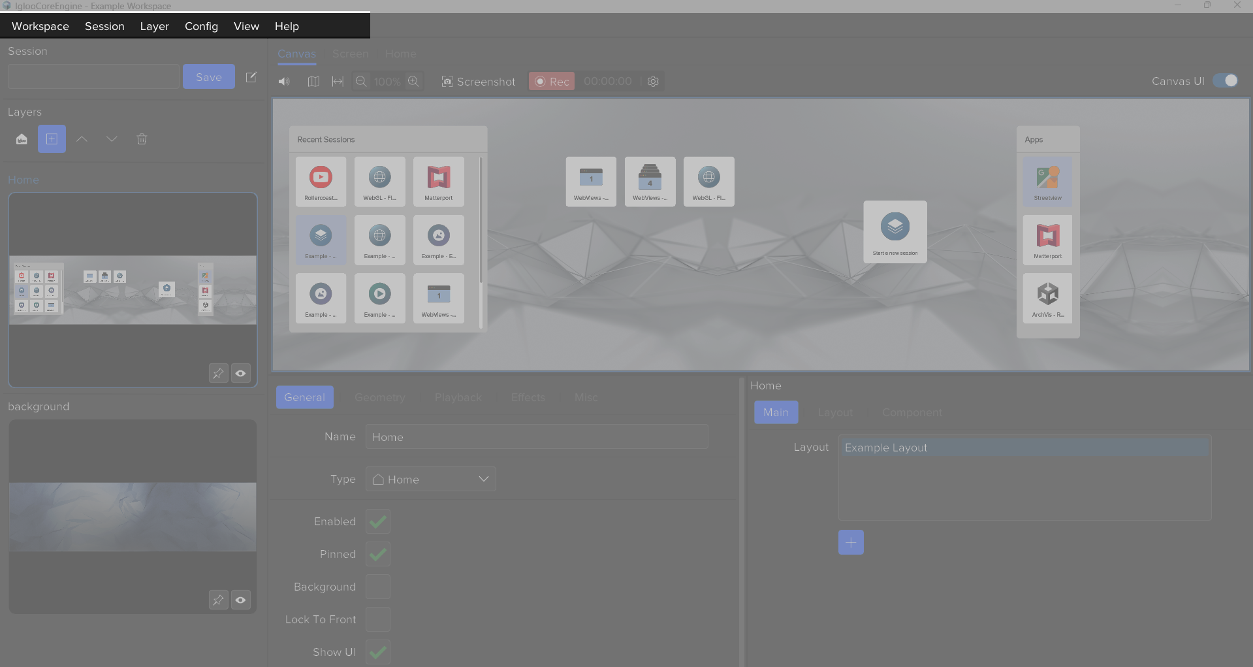
Task: Switch to the Geometry tab
Action: 379,397
